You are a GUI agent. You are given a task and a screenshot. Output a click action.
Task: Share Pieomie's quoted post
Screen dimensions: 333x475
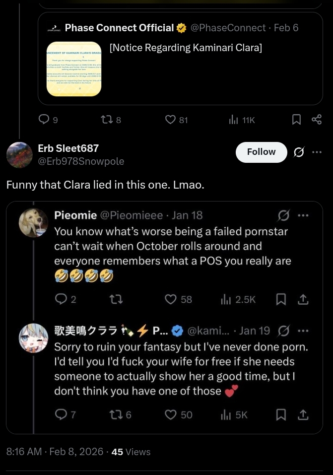pyautogui.click(x=303, y=299)
